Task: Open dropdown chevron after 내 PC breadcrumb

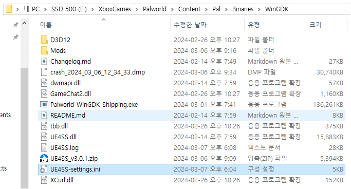Action: tap(45, 9)
